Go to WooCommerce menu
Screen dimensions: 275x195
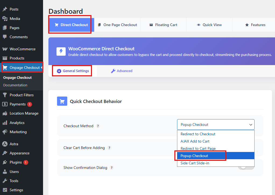(x=22, y=49)
